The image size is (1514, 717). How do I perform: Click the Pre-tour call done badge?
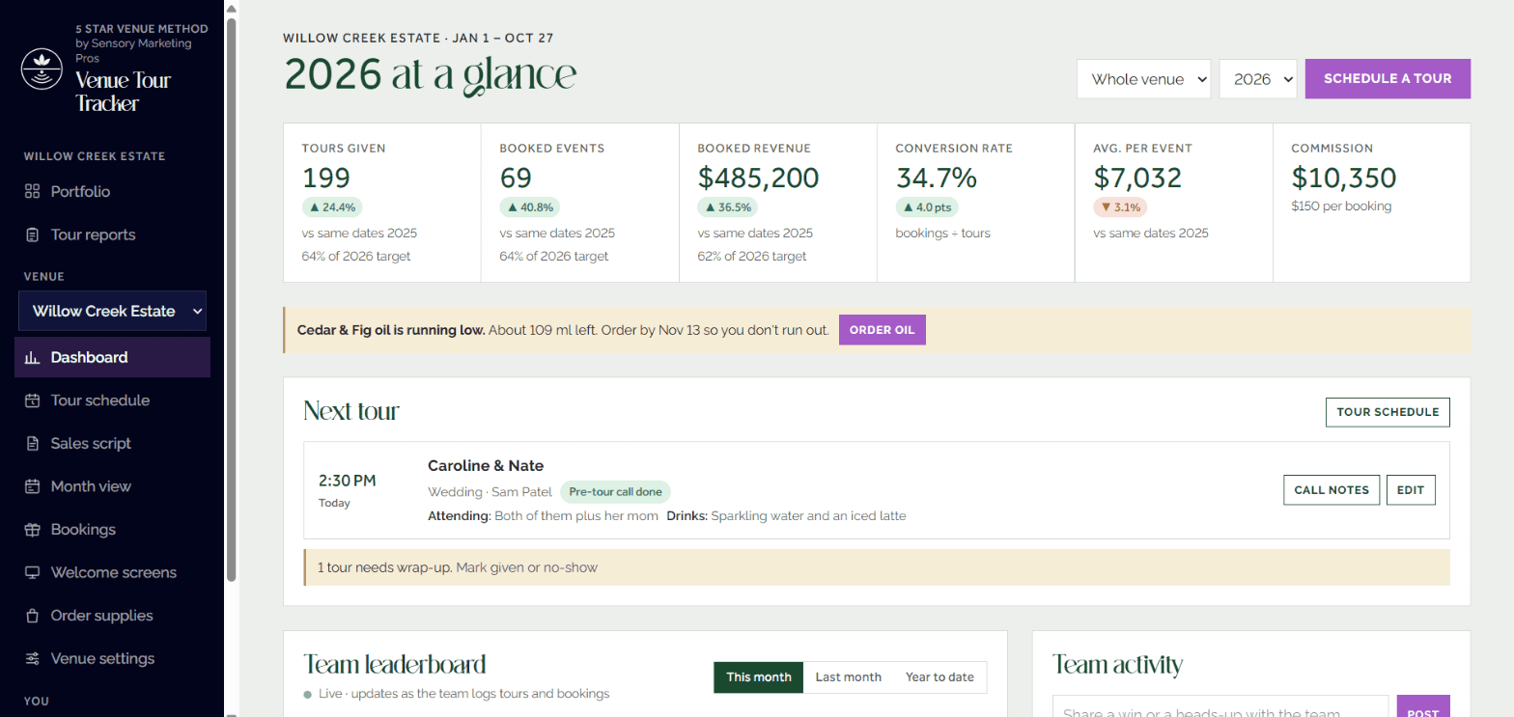615,491
